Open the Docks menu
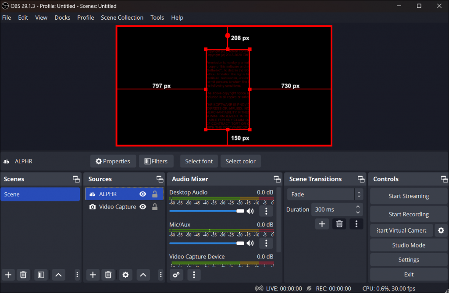 pos(62,18)
